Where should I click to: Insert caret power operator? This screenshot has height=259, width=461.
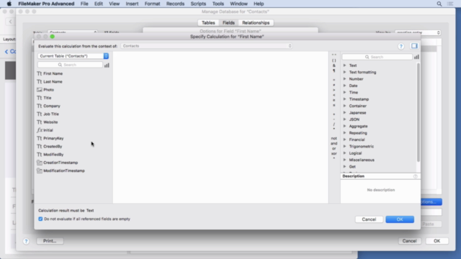tap(334, 158)
